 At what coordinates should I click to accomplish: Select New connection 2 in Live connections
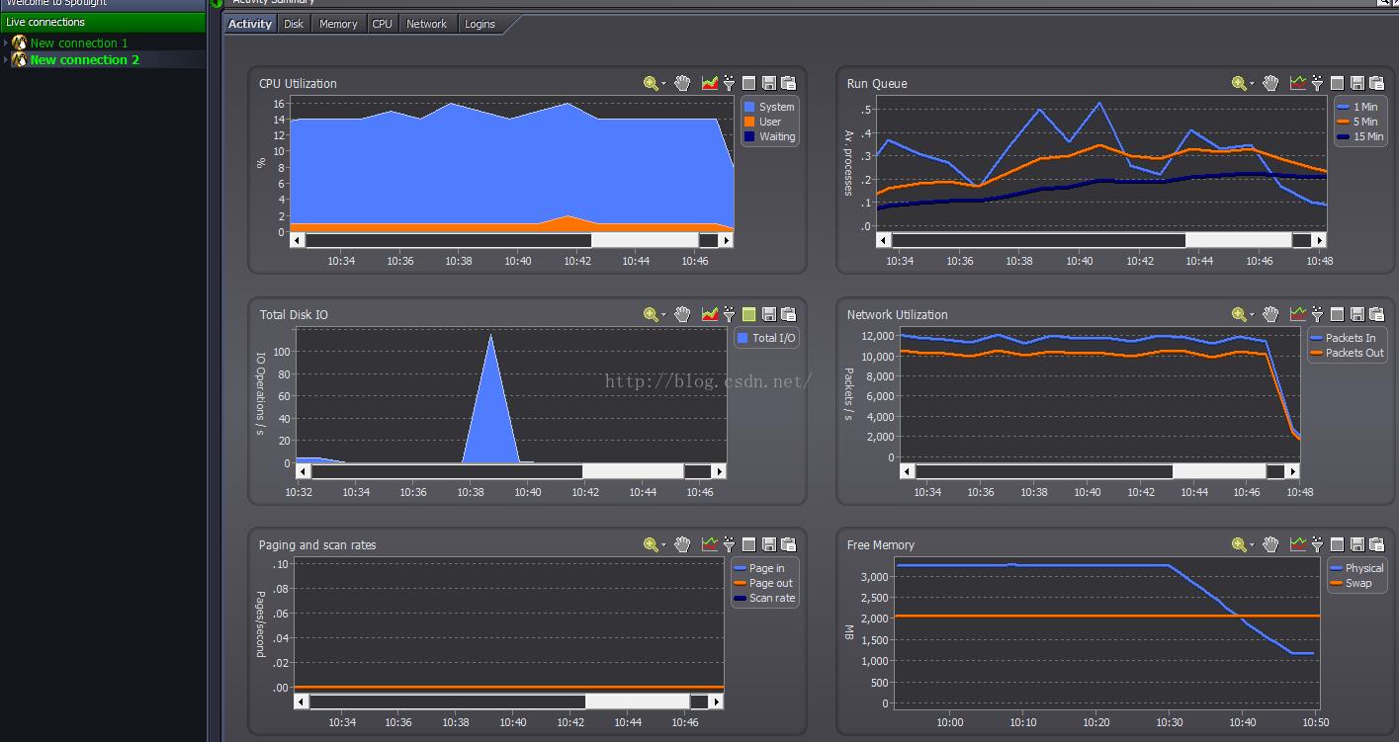tap(85, 60)
